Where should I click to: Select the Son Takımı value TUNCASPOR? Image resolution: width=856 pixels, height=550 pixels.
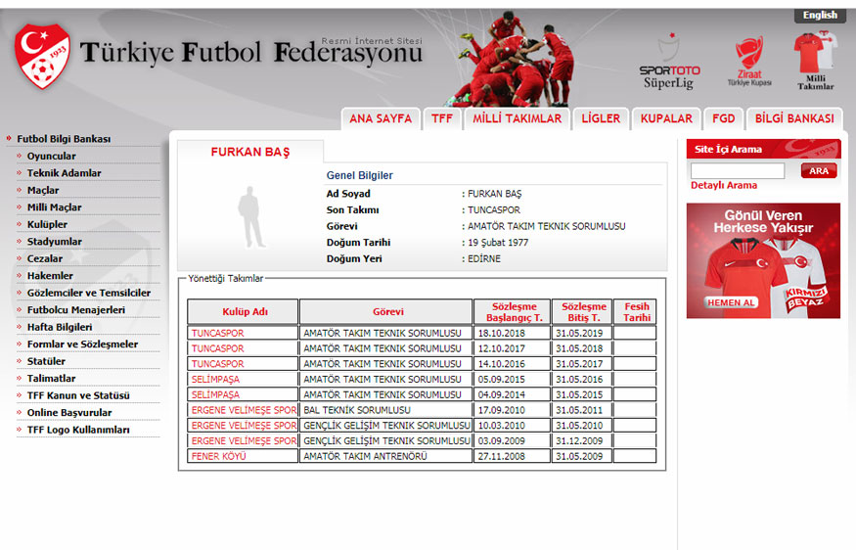click(x=494, y=209)
